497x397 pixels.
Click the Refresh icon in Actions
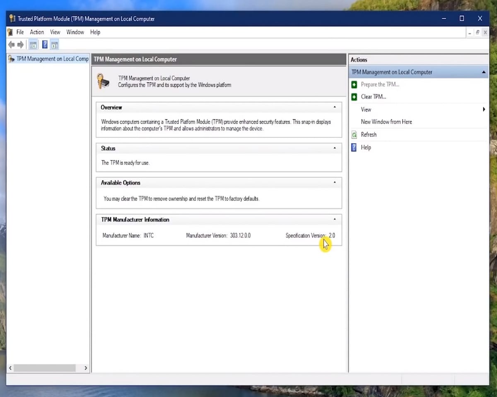pos(354,134)
